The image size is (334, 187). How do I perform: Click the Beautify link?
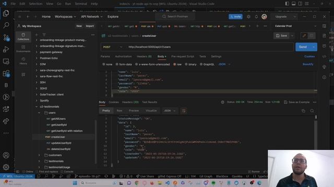click(x=308, y=64)
